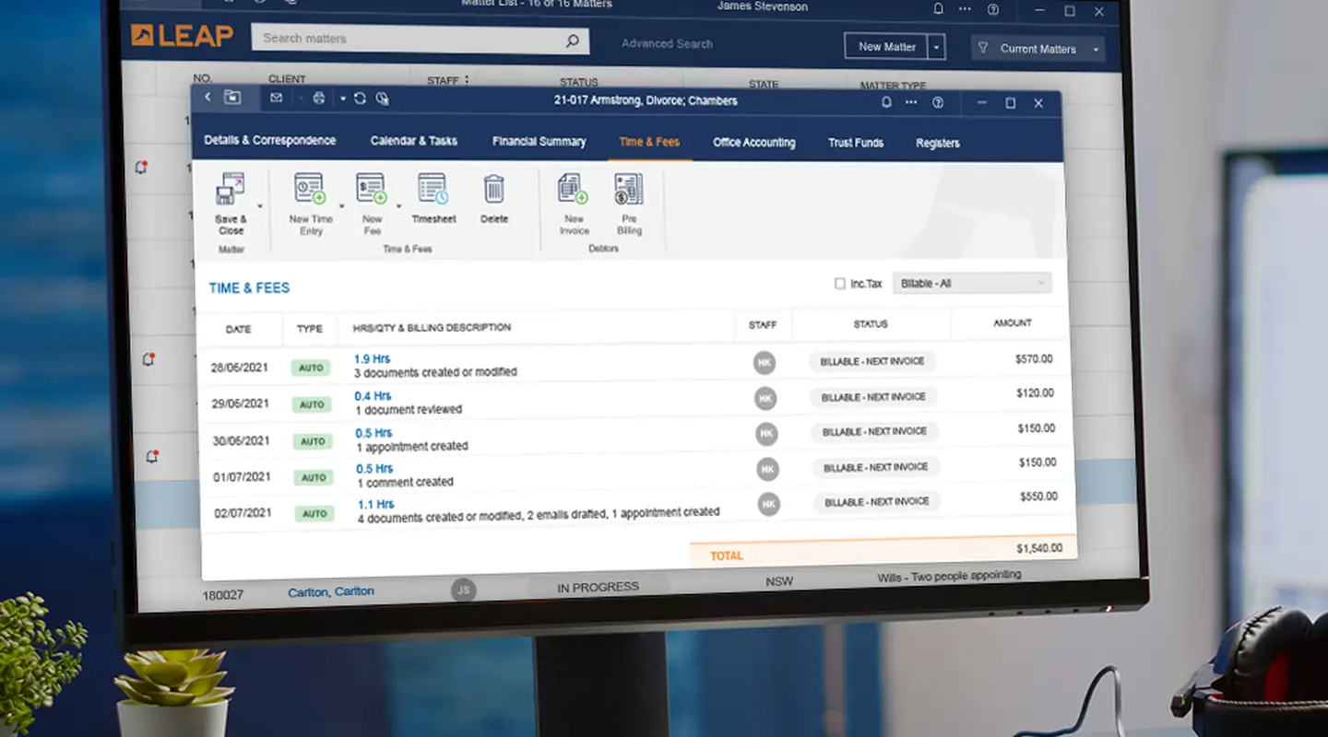Open the Office Accounting tab
The image size is (1328, 737).
tap(753, 143)
